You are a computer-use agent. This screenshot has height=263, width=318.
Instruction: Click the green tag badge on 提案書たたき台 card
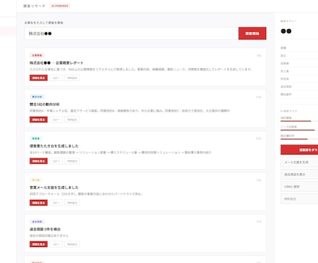pyautogui.click(x=36, y=138)
